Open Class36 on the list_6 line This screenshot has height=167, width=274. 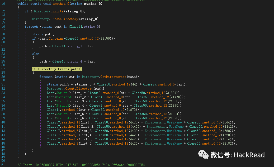[x=96, y=118]
